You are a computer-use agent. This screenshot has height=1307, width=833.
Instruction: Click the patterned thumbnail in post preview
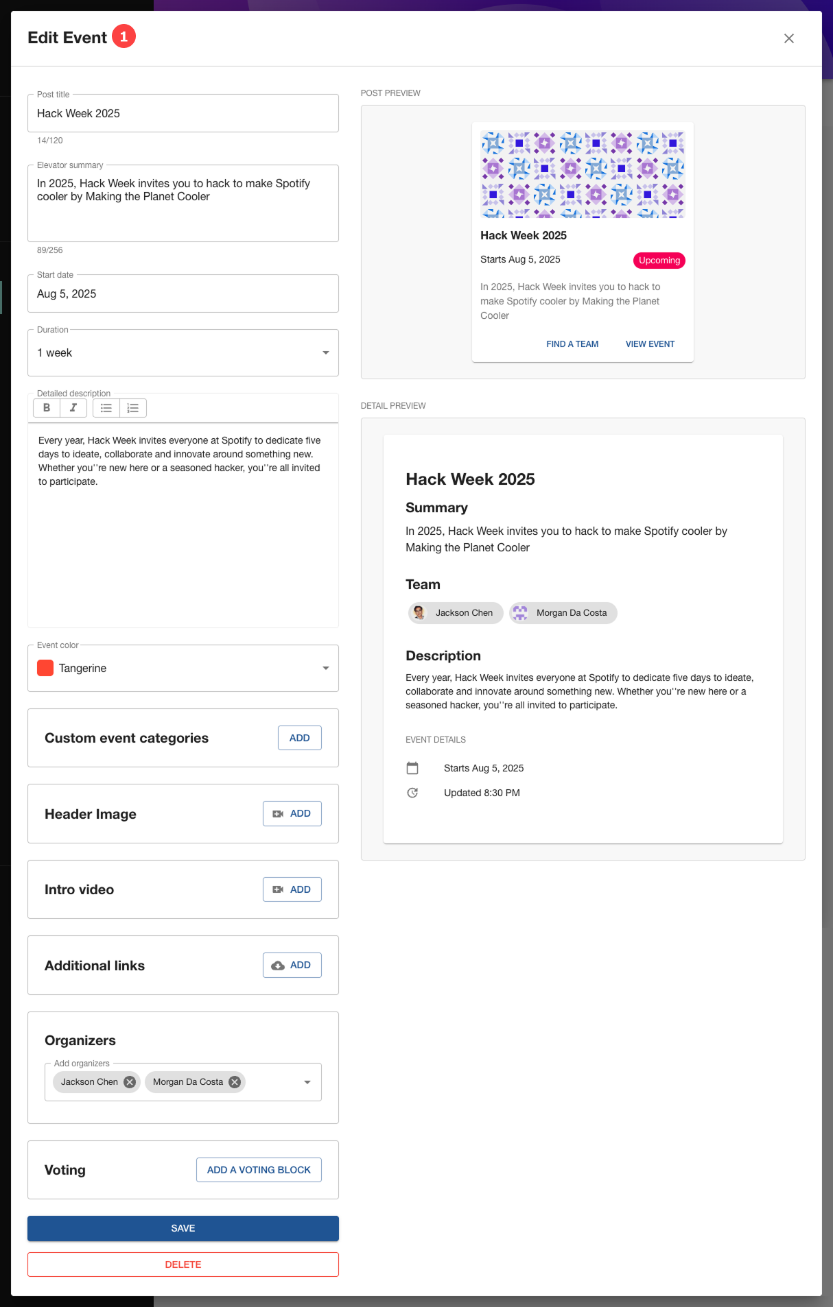point(583,175)
